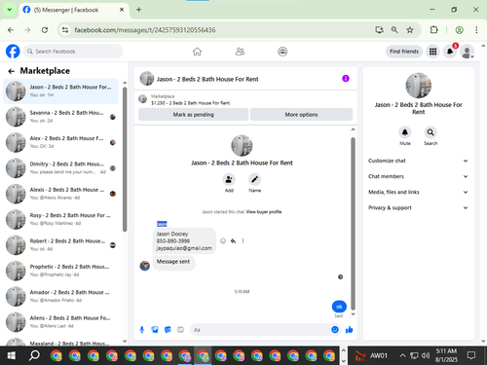Image resolution: width=487 pixels, height=365 pixels.
Task: Reload the page
Action: click(x=45, y=30)
